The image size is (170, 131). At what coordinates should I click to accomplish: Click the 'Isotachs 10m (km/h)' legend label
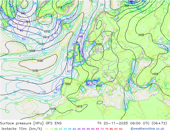22,129
